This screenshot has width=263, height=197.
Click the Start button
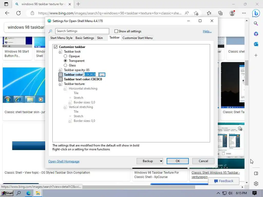(x=7, y=193)
